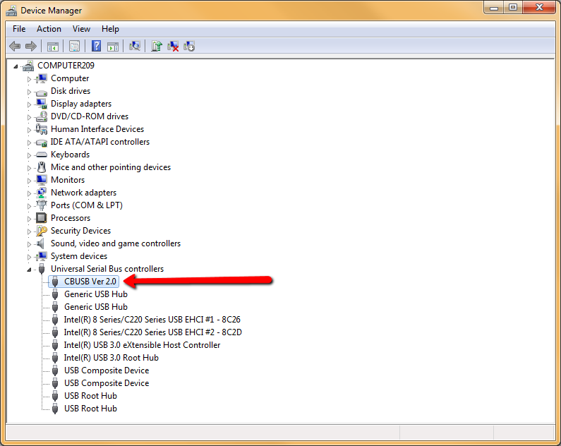The height and width of the screenshot is (446, 561).
Task: Open the Properties toolbar icon
Action: point(74,46)
